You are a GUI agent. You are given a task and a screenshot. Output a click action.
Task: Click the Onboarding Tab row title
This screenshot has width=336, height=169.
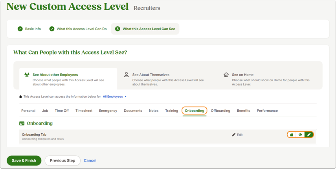(x=34, y=134)
